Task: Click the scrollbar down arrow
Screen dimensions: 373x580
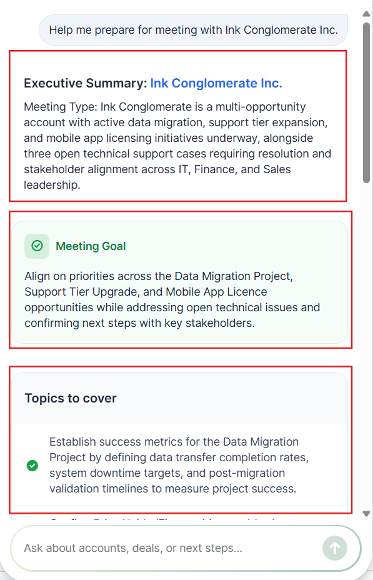Action: 366,513
